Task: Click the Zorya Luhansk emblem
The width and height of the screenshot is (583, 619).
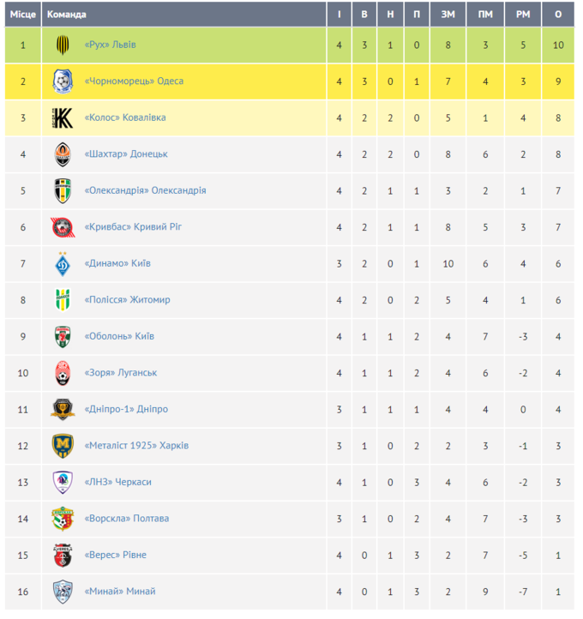Action: [x=63, y=373]
